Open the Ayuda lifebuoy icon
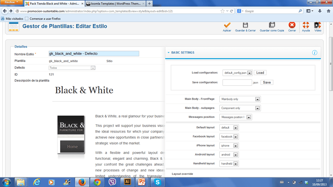Viewport: 333px width, 187px height. click(x=306, y=25)
